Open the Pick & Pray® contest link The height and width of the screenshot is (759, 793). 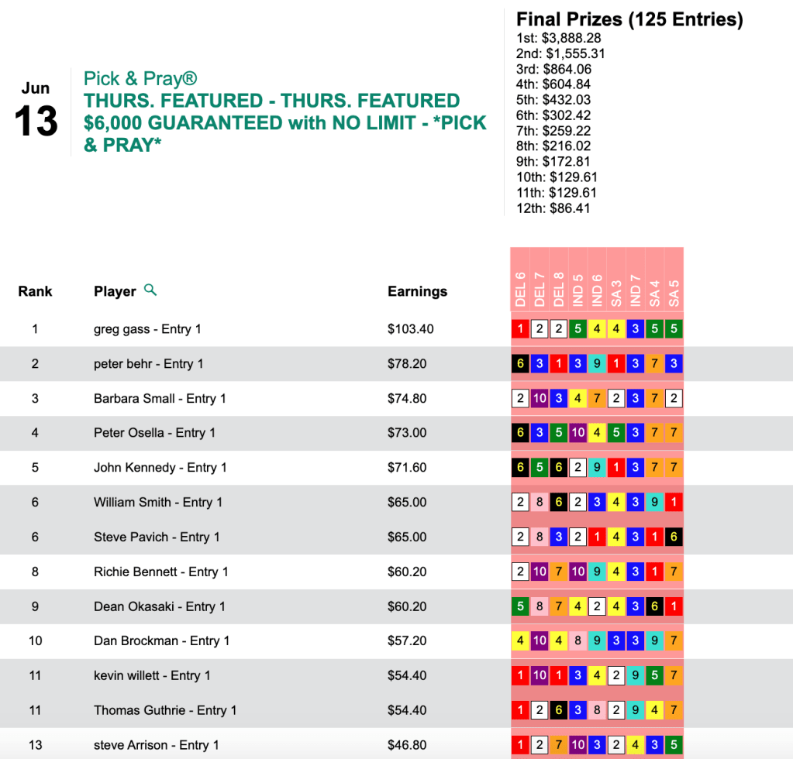pyautogui.click(x=140, y=79)
